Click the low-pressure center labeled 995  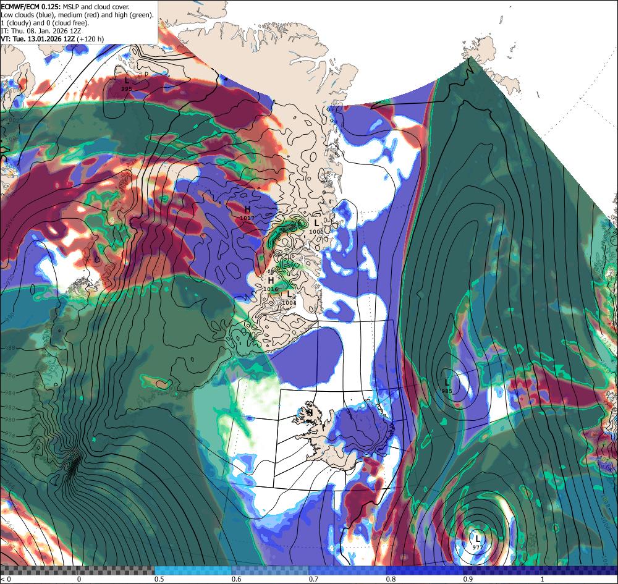(127, 84)
